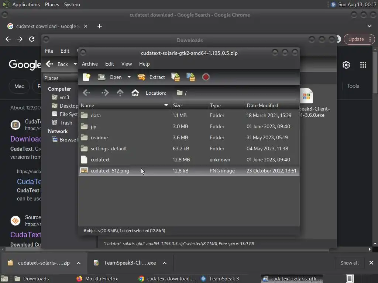Open archive button in Archive Manager toolbar

[x=110, y=77]
